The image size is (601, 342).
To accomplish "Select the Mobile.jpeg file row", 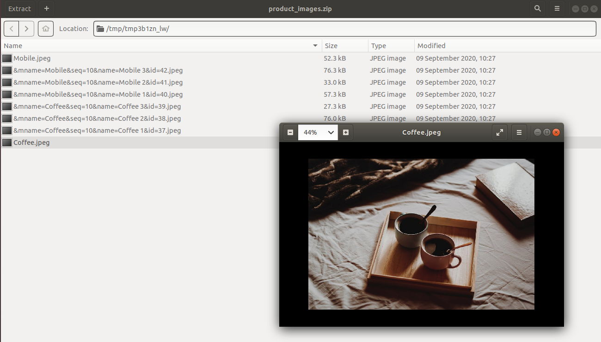I will tap(300, 58).
